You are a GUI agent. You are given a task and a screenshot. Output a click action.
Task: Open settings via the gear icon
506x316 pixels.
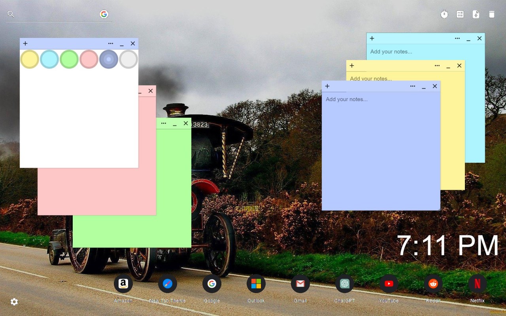[x=14, y=302]
